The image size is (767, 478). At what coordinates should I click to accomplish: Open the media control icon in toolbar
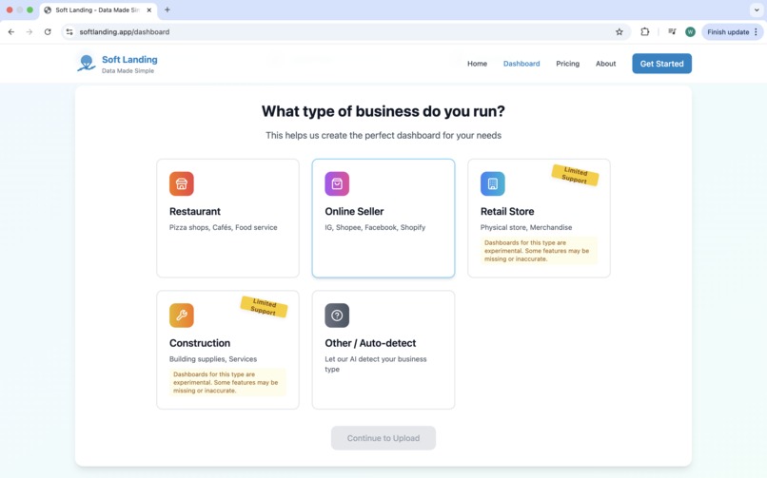click(672, 31)
